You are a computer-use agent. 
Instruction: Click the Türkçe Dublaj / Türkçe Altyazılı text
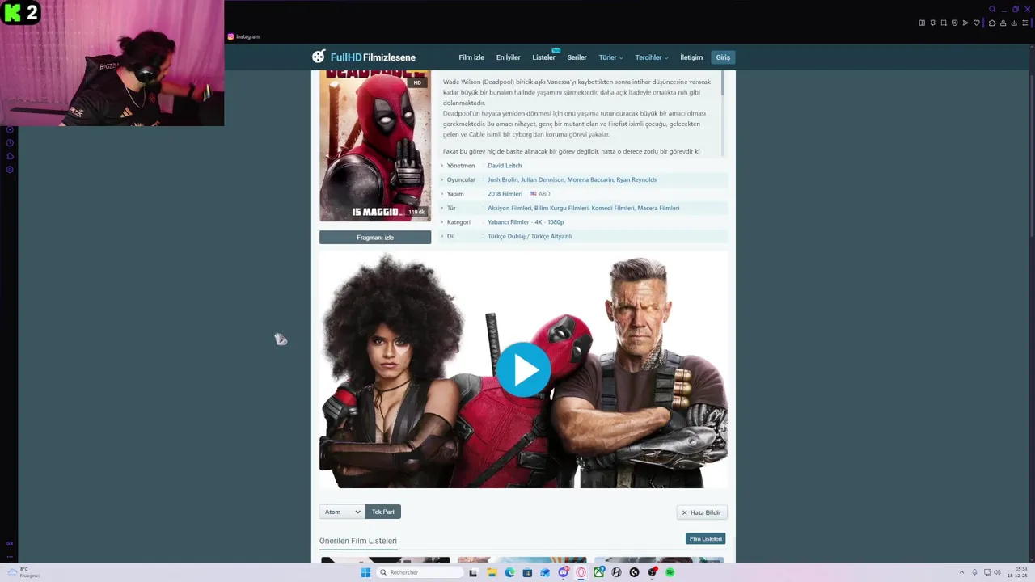point(530,236)
